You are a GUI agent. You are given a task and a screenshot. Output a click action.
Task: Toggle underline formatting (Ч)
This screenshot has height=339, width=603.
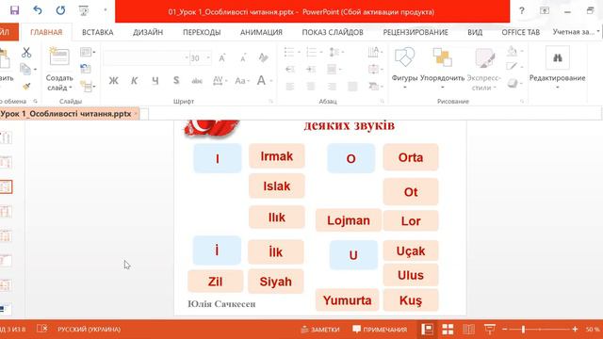[155, 81]
